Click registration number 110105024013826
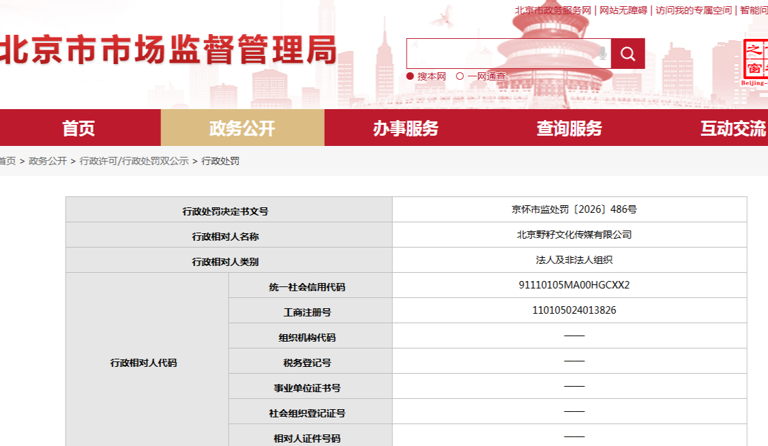 click(574, 310)
